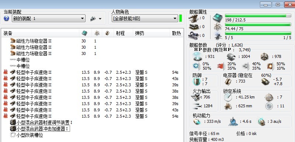Click the '电容器 (稳定在 60%)' label
The height and width of the screenshot is (142, 295).
pyautogui.click(x=247, y=75)
